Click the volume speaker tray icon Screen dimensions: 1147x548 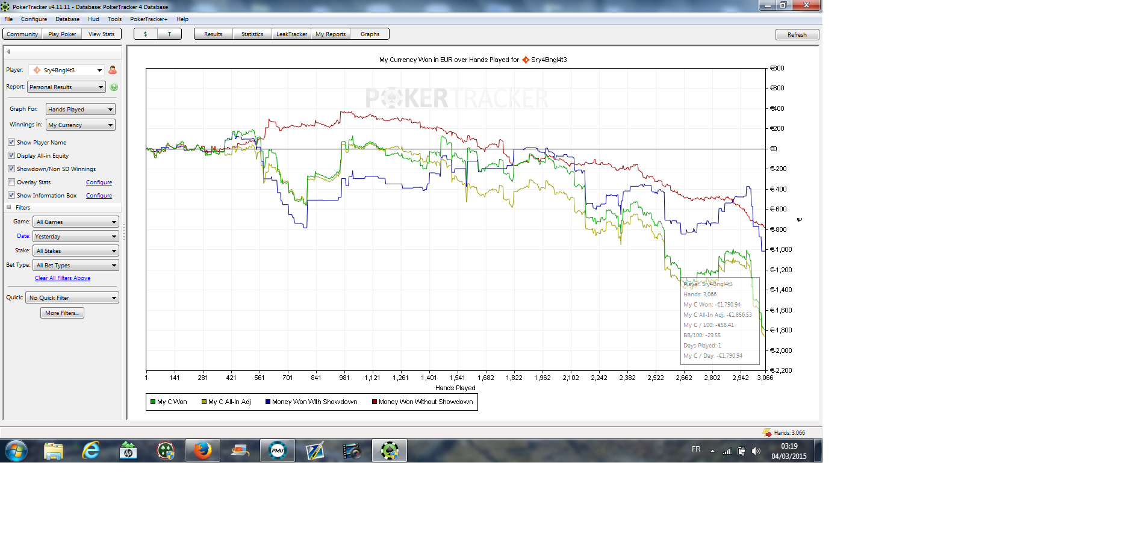click(756, 450)
